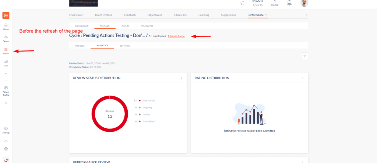This screenshot has height=163, width=377.
Task: Toggle Not Started legend entry
Action: pos(144,100)
